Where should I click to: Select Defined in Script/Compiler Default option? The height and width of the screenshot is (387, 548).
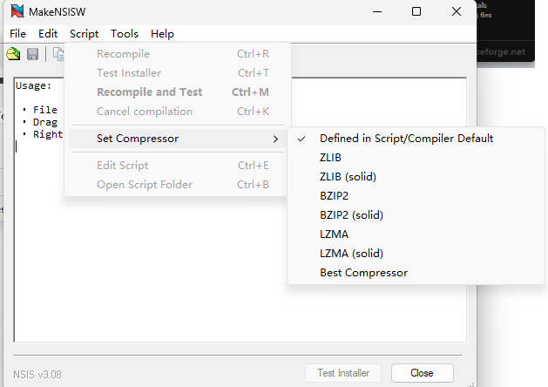pos(416,139)
